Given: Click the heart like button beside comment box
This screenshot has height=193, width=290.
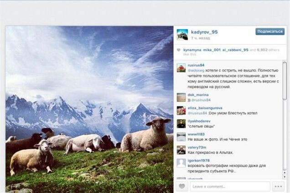Looking at the screenshot, I should (182, 186).
